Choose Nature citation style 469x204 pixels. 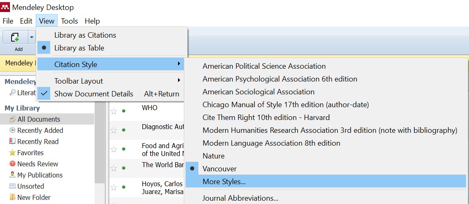tap(213, 156)
